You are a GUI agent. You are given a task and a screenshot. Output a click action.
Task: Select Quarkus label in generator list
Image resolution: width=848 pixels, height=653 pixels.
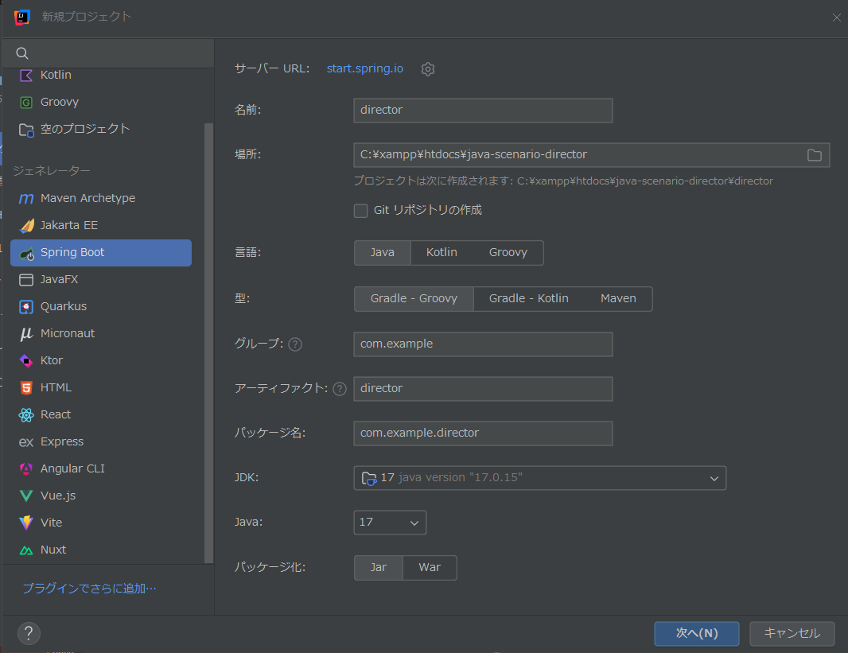(x=64, y=306)
